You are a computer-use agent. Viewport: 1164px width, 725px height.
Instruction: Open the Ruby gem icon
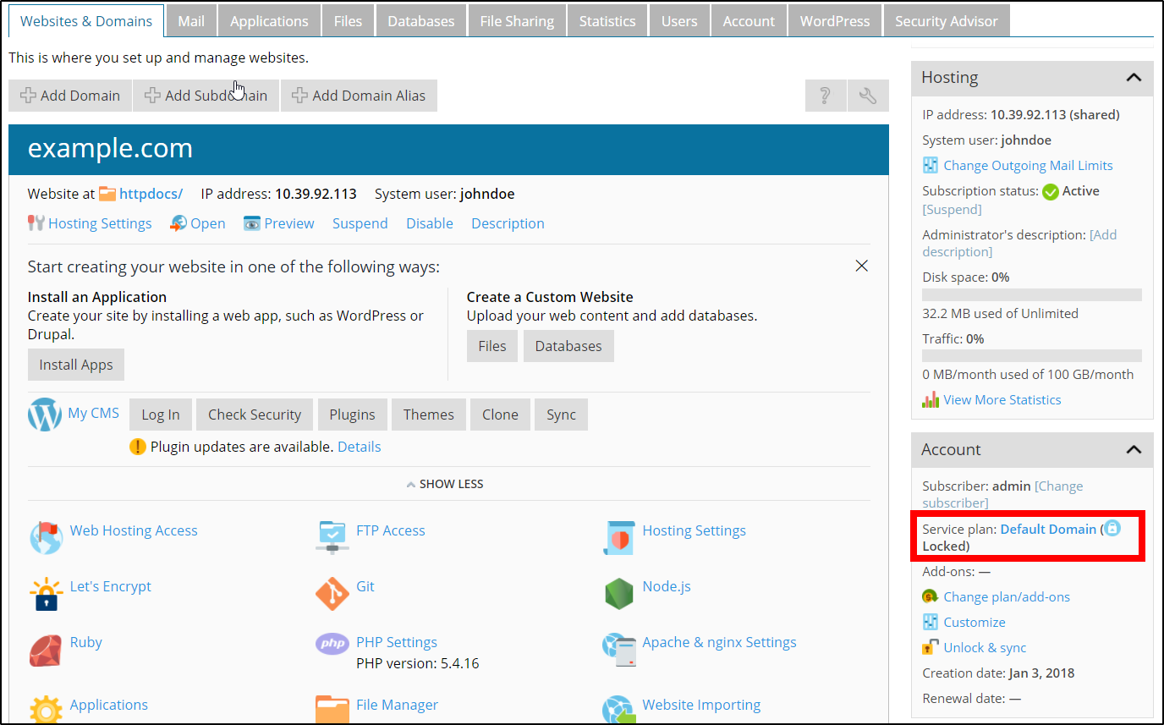(46, 650)
